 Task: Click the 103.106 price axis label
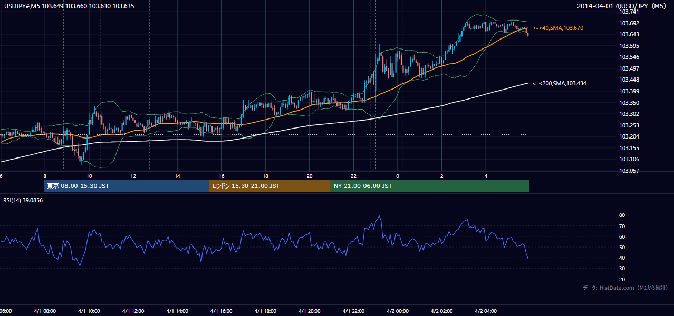tap(629, 160)
